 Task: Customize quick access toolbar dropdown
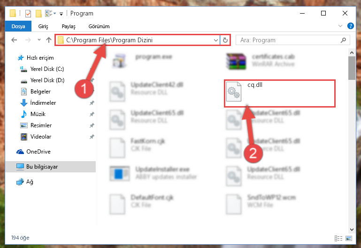61,14
